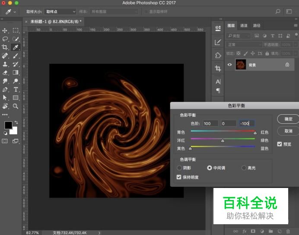Screen dimensions: 299x235
Task: Toggle the 保持明度 preserve luminosity checkbox
Action: (179, 177)
